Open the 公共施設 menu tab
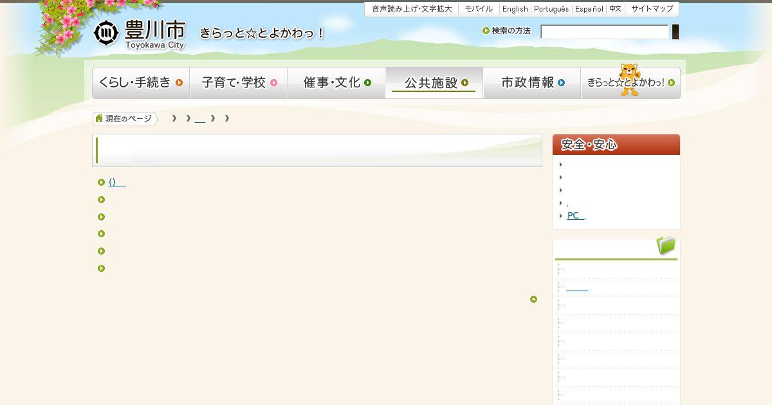The image size is (772, 405). point(434,83)
